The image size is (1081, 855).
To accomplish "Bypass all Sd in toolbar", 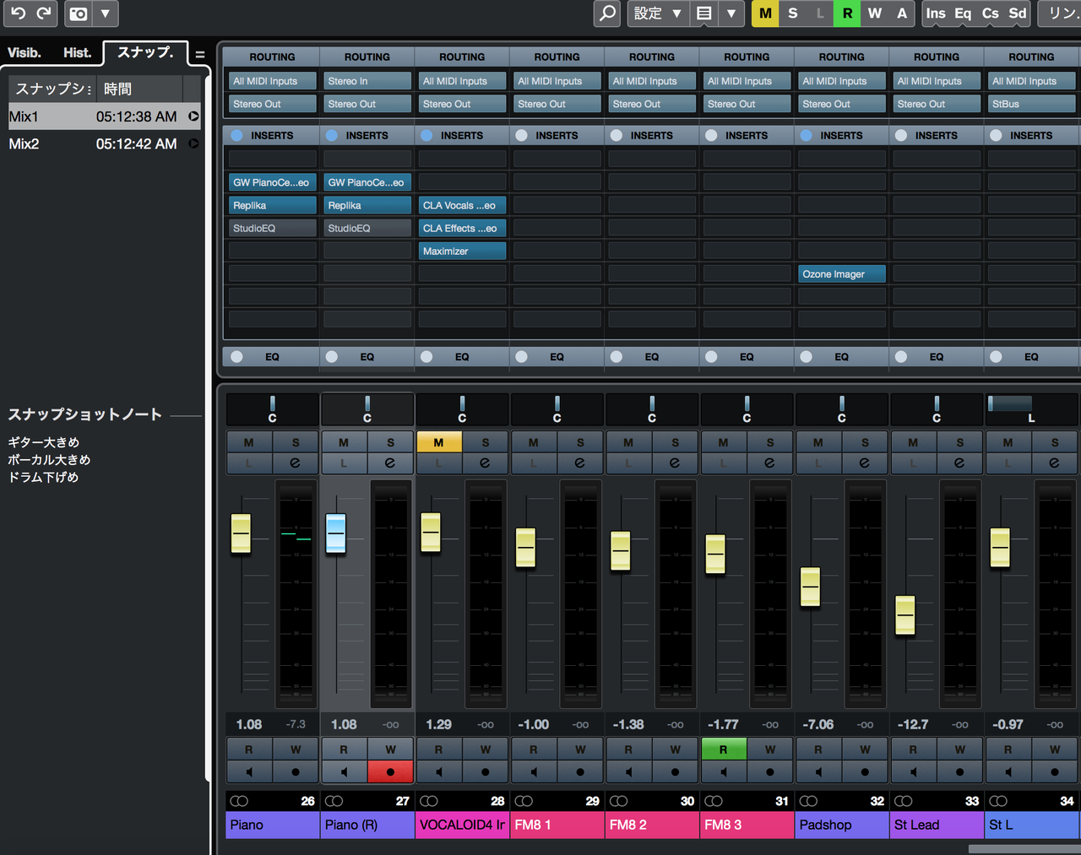I will tap(1018, 14).
